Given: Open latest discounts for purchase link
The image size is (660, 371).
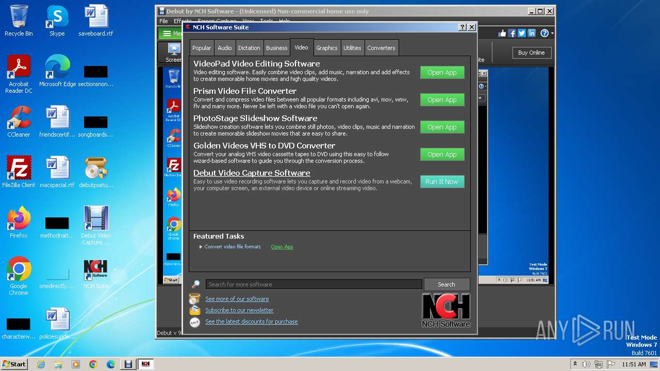Looking at the screenshot, I should click(x=252, y=322).
